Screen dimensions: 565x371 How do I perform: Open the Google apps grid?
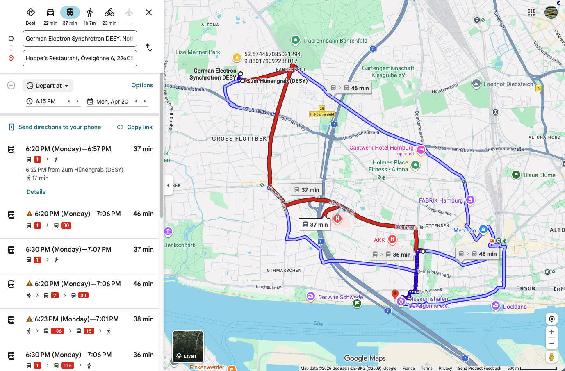(531, 12)
